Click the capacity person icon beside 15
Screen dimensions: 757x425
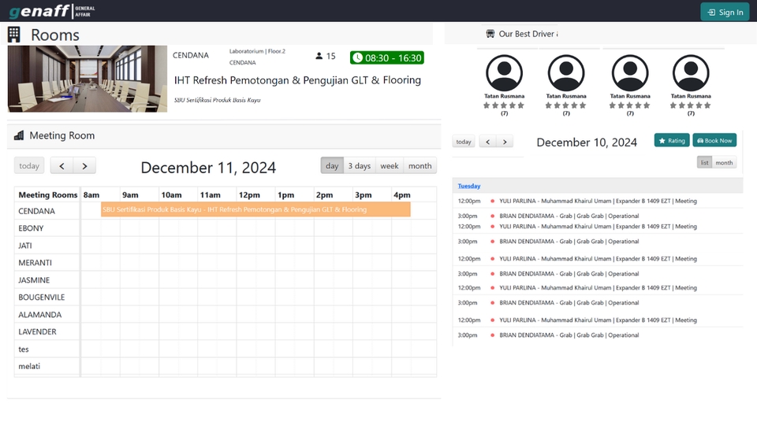point(319,56)
